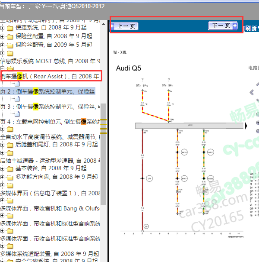Image resolution: width=259 pixels, height=262 pixels.
Task: Expand 多媒体界面（信息电子装置 1）node
Action: (x=2, y=185)
